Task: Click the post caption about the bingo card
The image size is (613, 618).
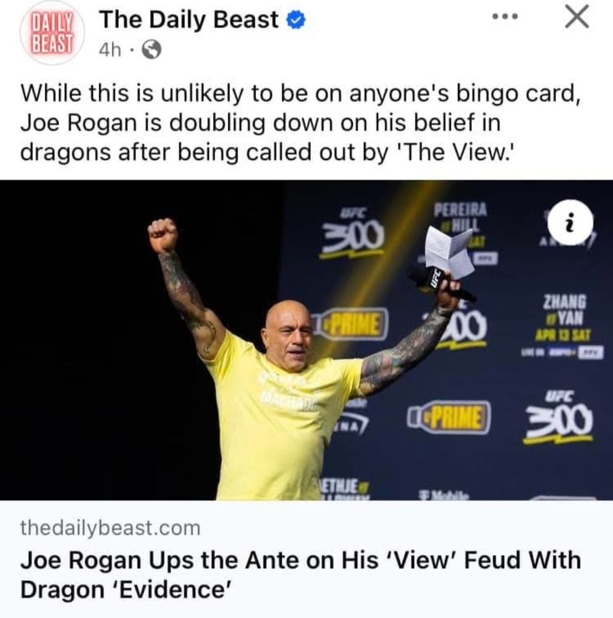Action: tap(300, 122)
